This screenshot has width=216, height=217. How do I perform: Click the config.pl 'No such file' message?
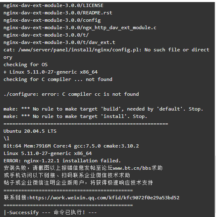pos(107,53)
